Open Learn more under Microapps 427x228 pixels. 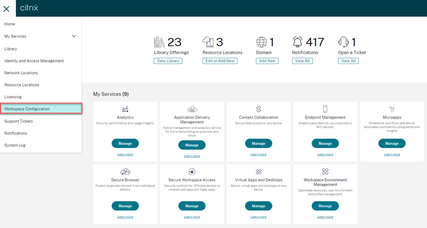[x=392, y=155]
